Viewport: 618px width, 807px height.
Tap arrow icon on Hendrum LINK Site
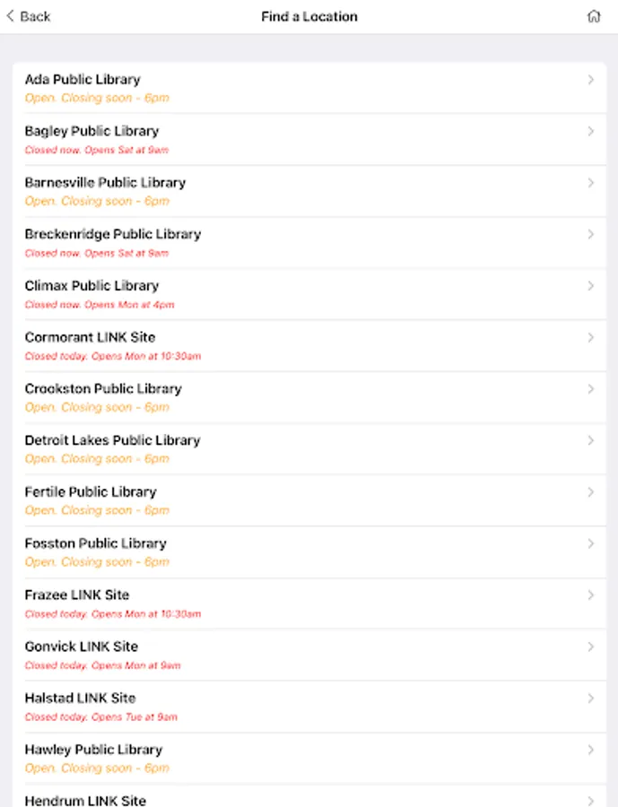click(x=590, y=800)
